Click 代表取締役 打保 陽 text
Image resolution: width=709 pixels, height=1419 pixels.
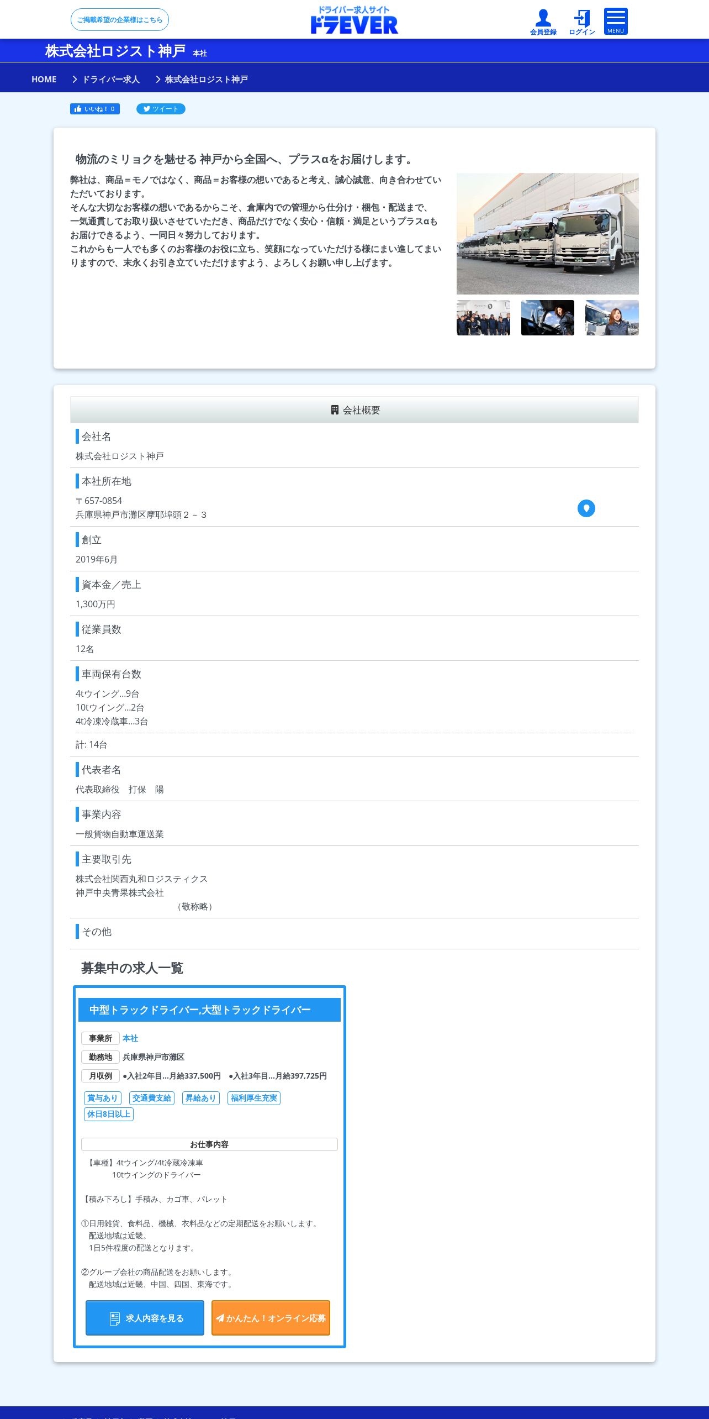[120, 789]
